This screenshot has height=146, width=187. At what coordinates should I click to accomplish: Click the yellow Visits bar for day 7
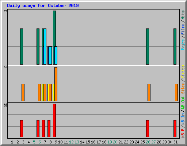(43, 92)
